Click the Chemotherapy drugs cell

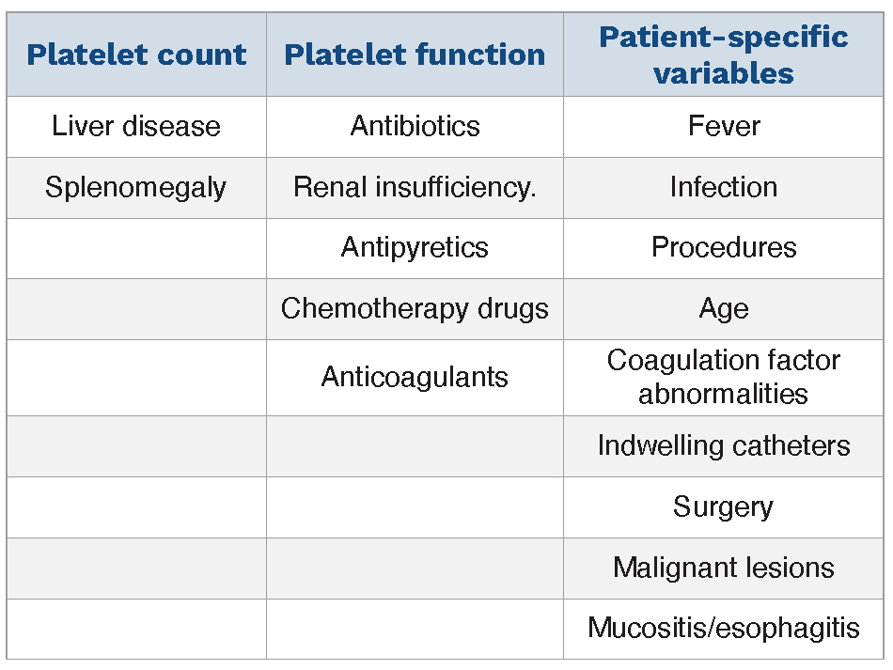click(x=415, y=308)
